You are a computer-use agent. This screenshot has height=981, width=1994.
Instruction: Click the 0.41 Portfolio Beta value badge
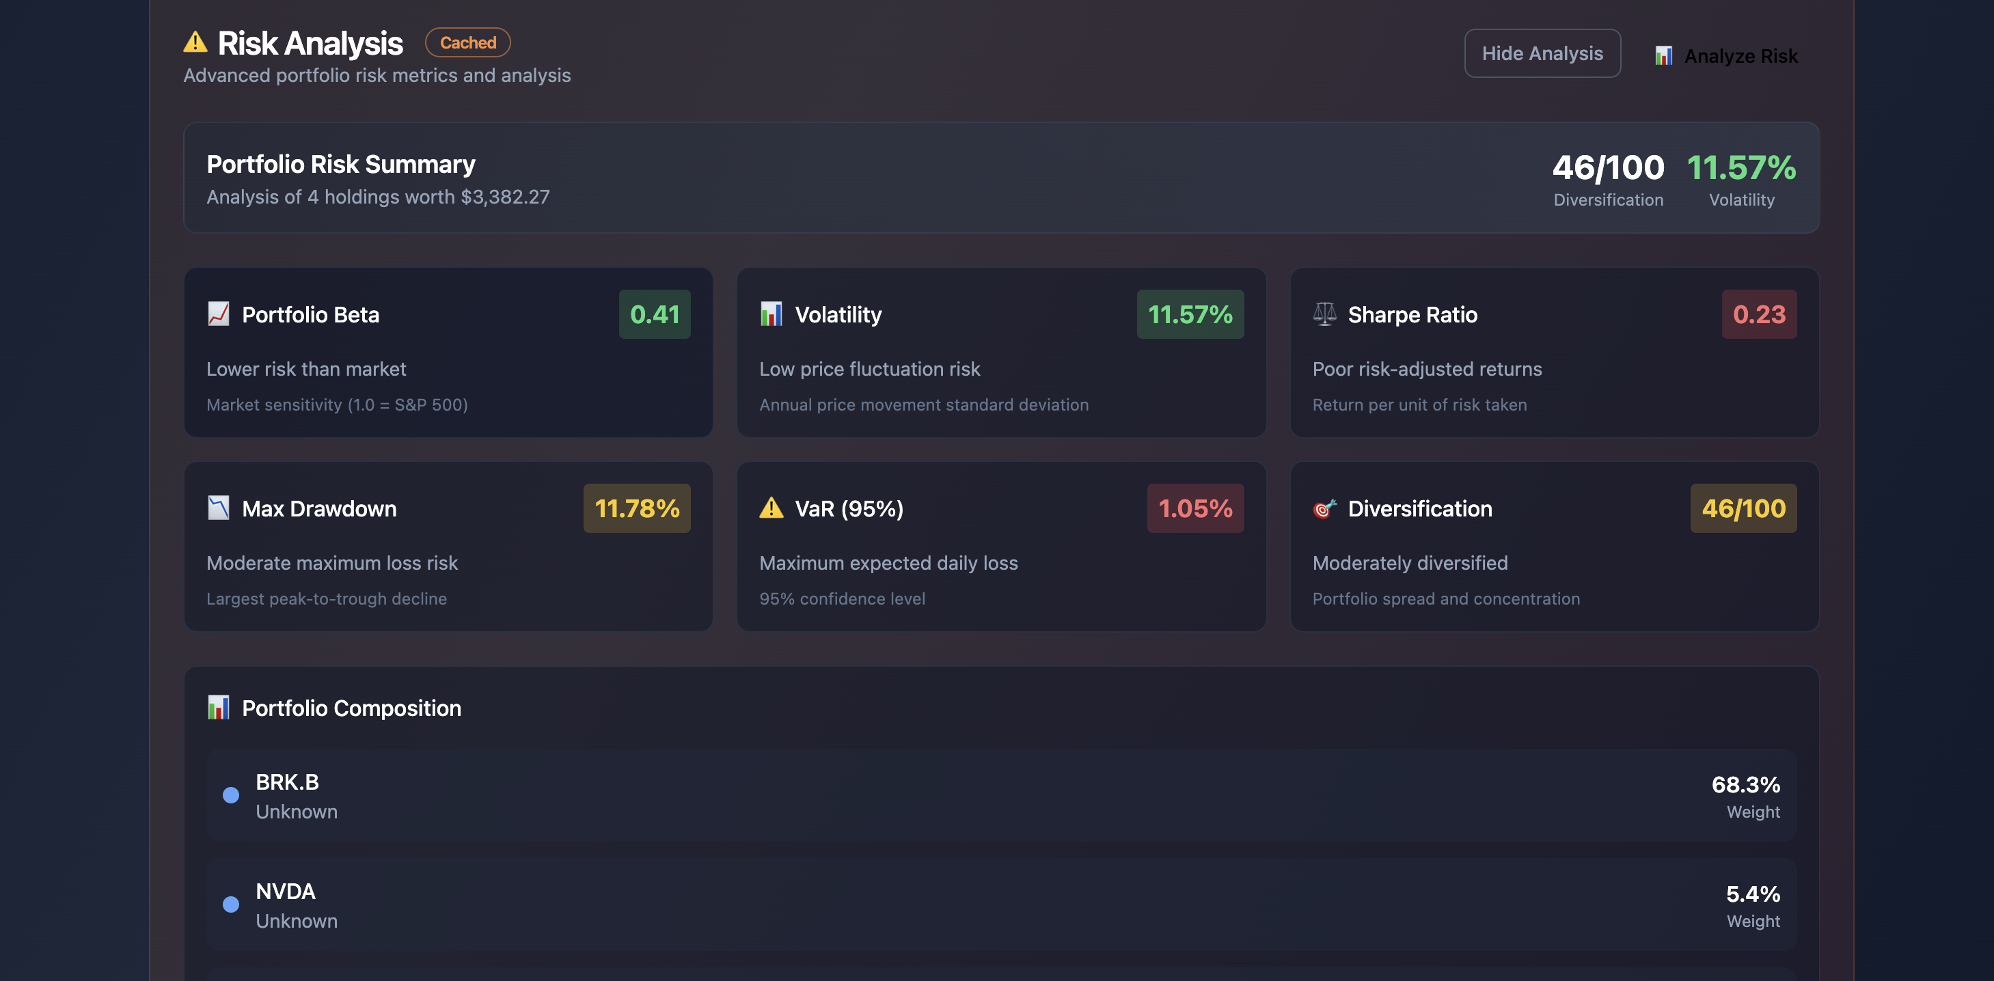654,314
